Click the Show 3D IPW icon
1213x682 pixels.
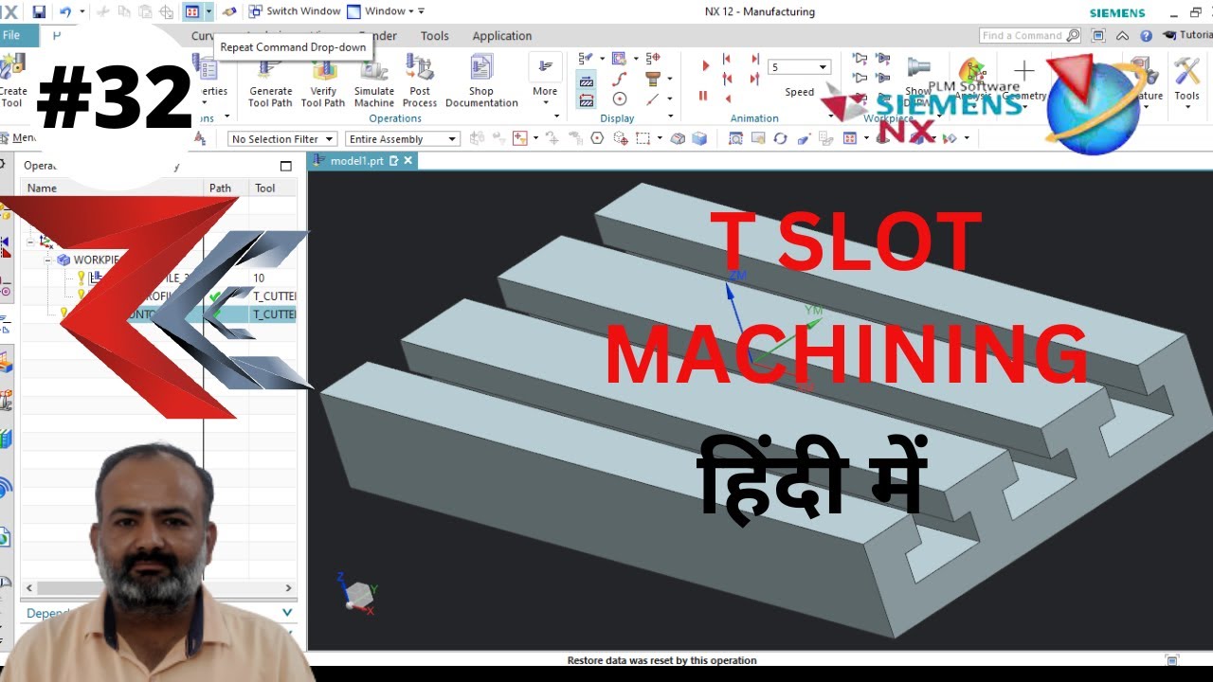(917, 80)
